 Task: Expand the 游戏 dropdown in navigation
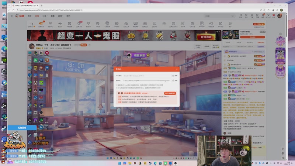60,16
